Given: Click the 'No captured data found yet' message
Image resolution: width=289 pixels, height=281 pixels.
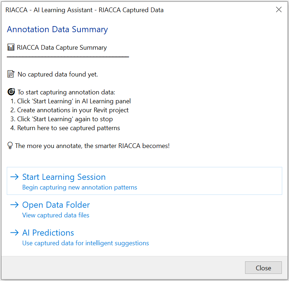Looking at the screenshot, I should pos(58,74).
